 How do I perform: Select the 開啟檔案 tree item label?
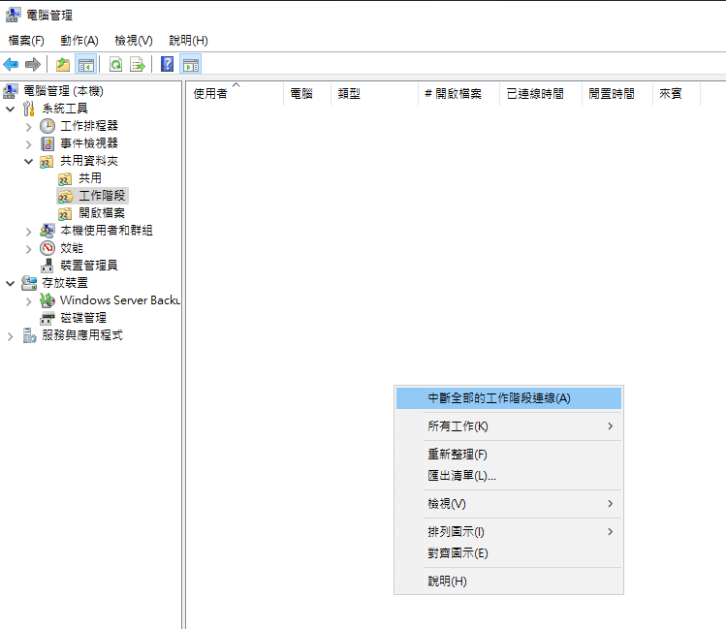pyautogui.click(x=102, y=213)
